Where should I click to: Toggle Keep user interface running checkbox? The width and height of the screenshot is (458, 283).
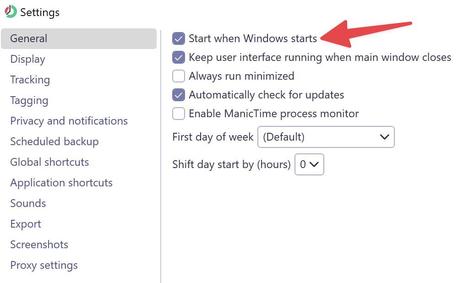(x=179, y=57)
